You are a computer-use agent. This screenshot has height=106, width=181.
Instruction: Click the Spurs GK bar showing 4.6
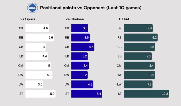pos(37,28)
